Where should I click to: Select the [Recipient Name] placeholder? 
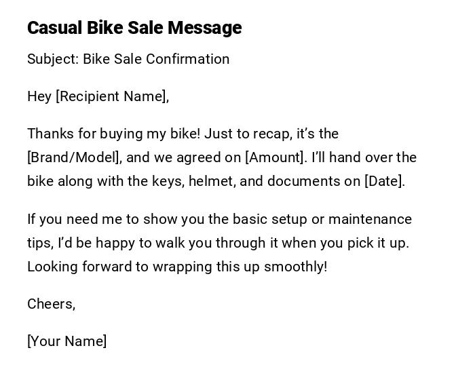click(x=111, y=96)
